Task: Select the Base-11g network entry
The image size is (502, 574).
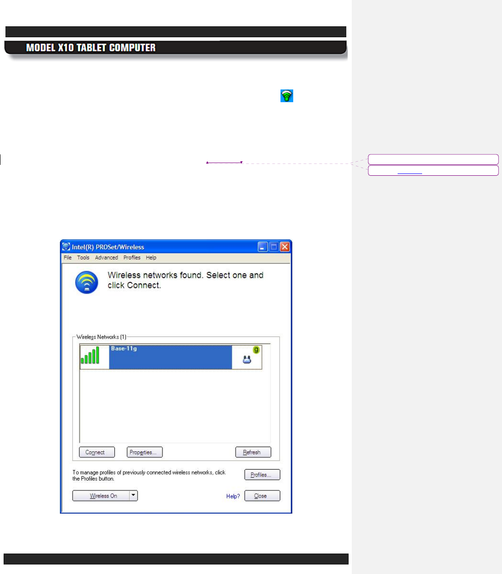Action: (171, 357)
